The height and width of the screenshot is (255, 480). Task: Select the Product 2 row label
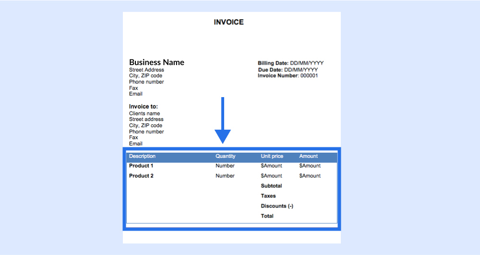tap(141, 176)
